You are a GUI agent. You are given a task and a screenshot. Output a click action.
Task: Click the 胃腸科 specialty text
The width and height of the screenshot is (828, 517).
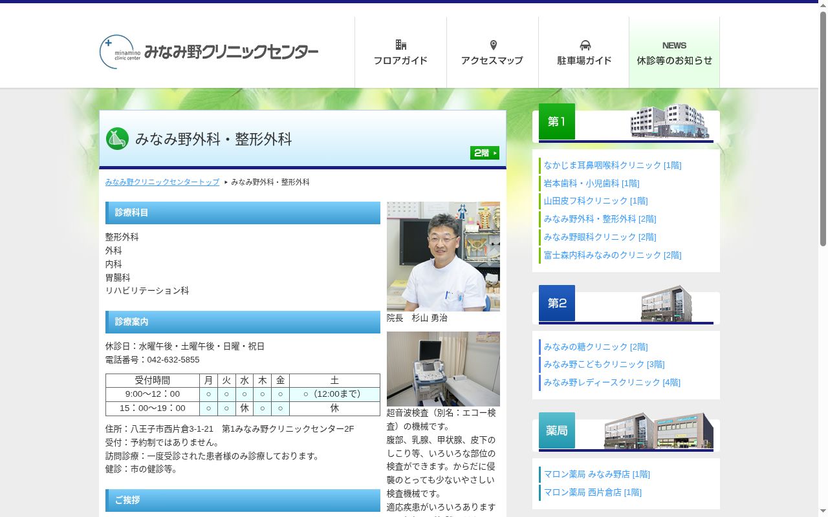(x=118, y=278)
